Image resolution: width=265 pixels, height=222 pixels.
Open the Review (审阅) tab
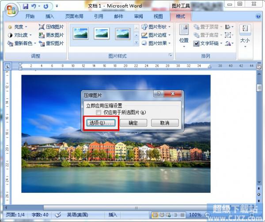pyautogui.click(x=138, y=16)
